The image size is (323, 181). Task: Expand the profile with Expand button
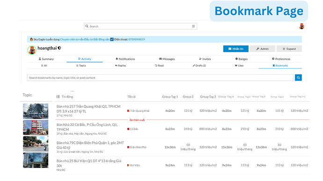289,49
